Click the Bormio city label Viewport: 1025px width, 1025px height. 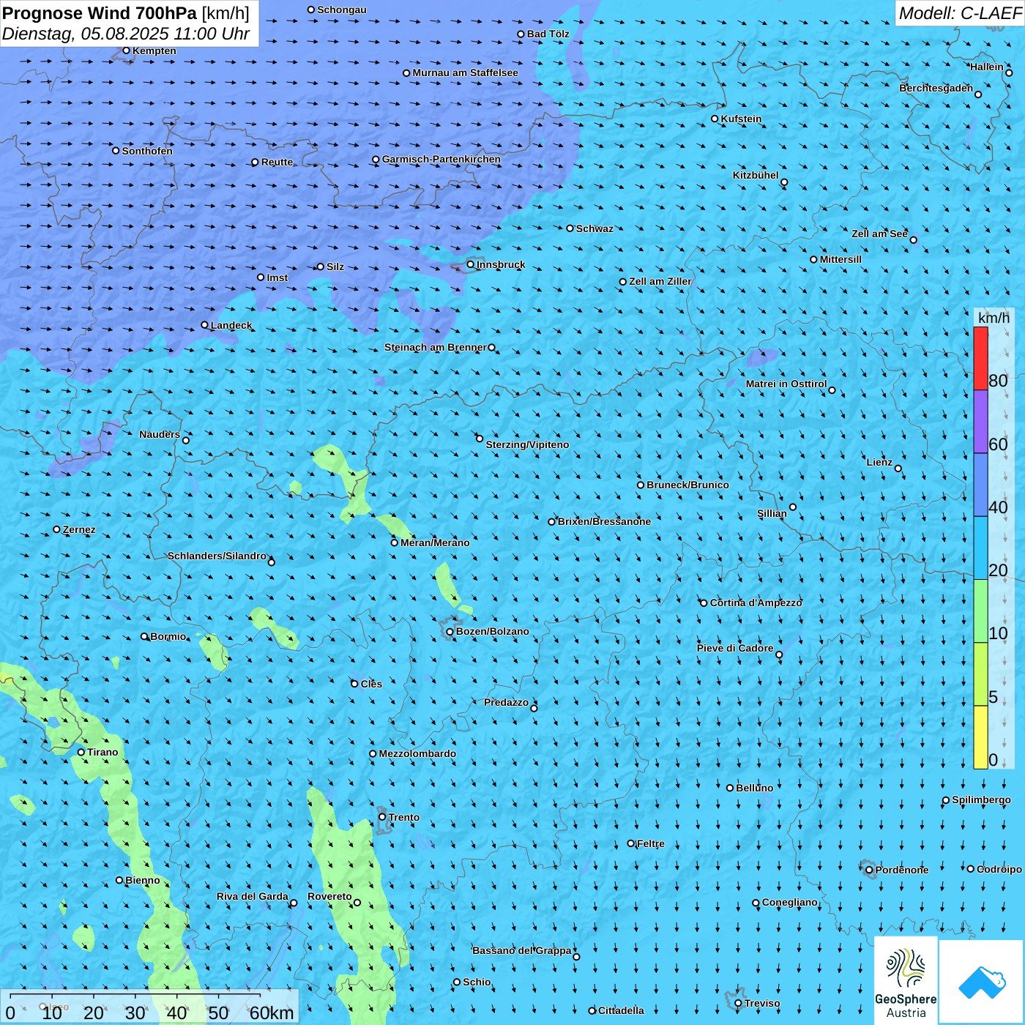168,636
